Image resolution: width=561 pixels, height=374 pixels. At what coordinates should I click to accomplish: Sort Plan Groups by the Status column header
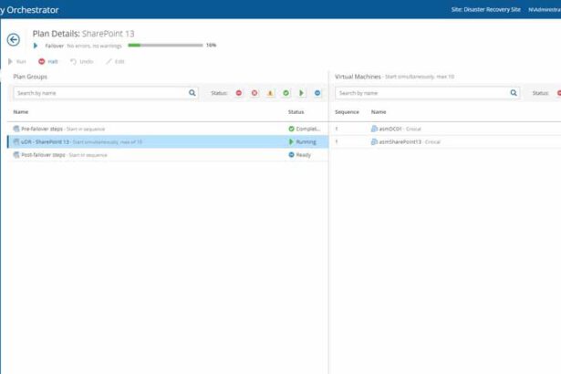(296, 112)
